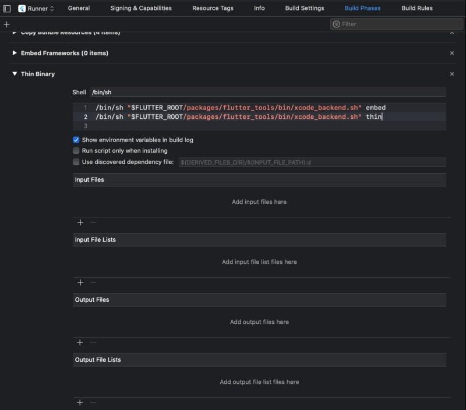Switch to the Build Settings tab
The width and height of the screenshot is (466, 410).
click(304, 8)
